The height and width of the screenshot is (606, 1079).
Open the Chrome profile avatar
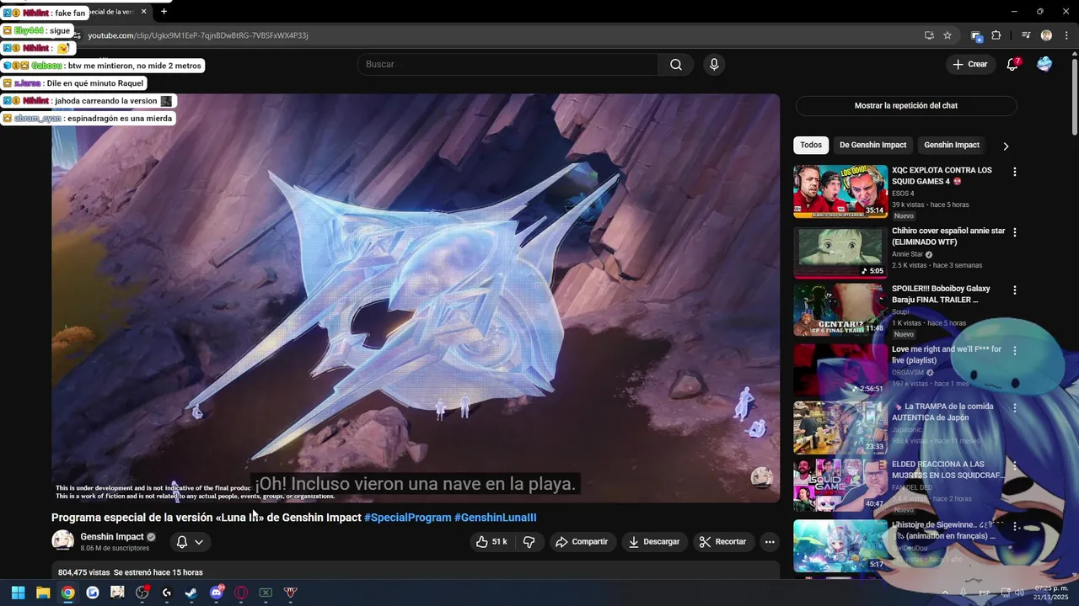tap(1046, 35)
